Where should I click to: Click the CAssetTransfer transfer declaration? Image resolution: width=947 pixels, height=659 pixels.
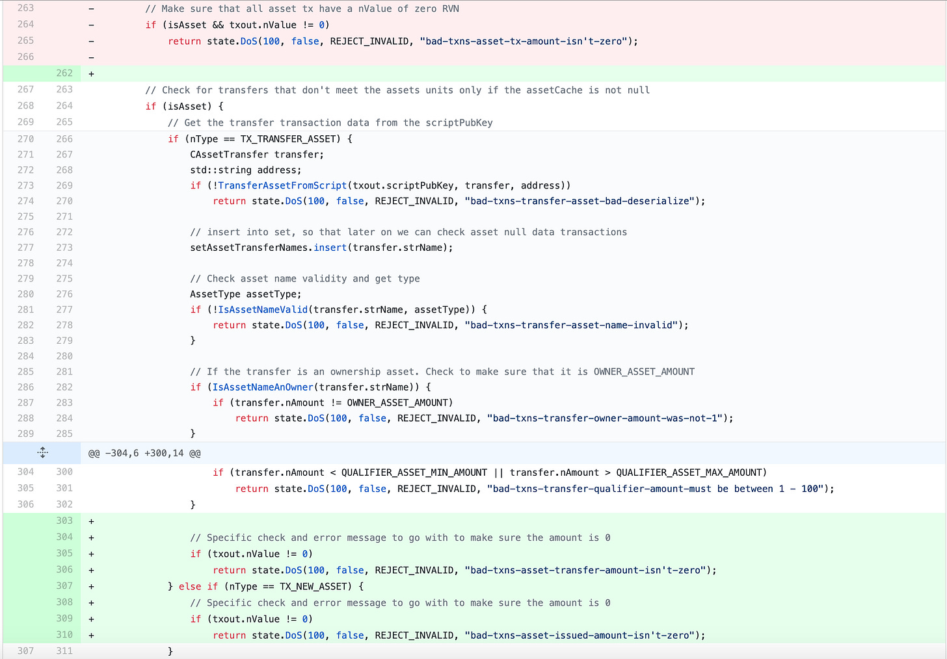click(256, 154)
